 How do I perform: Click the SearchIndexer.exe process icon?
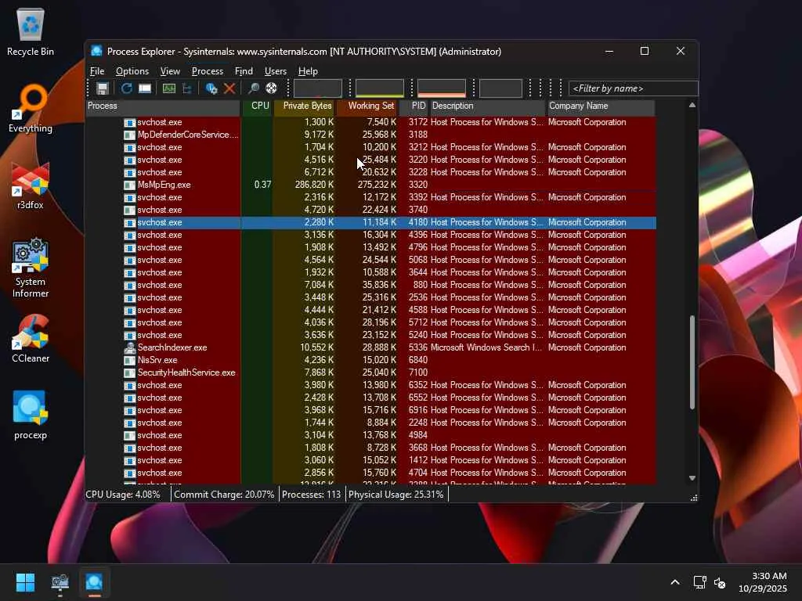pos(130,348)
